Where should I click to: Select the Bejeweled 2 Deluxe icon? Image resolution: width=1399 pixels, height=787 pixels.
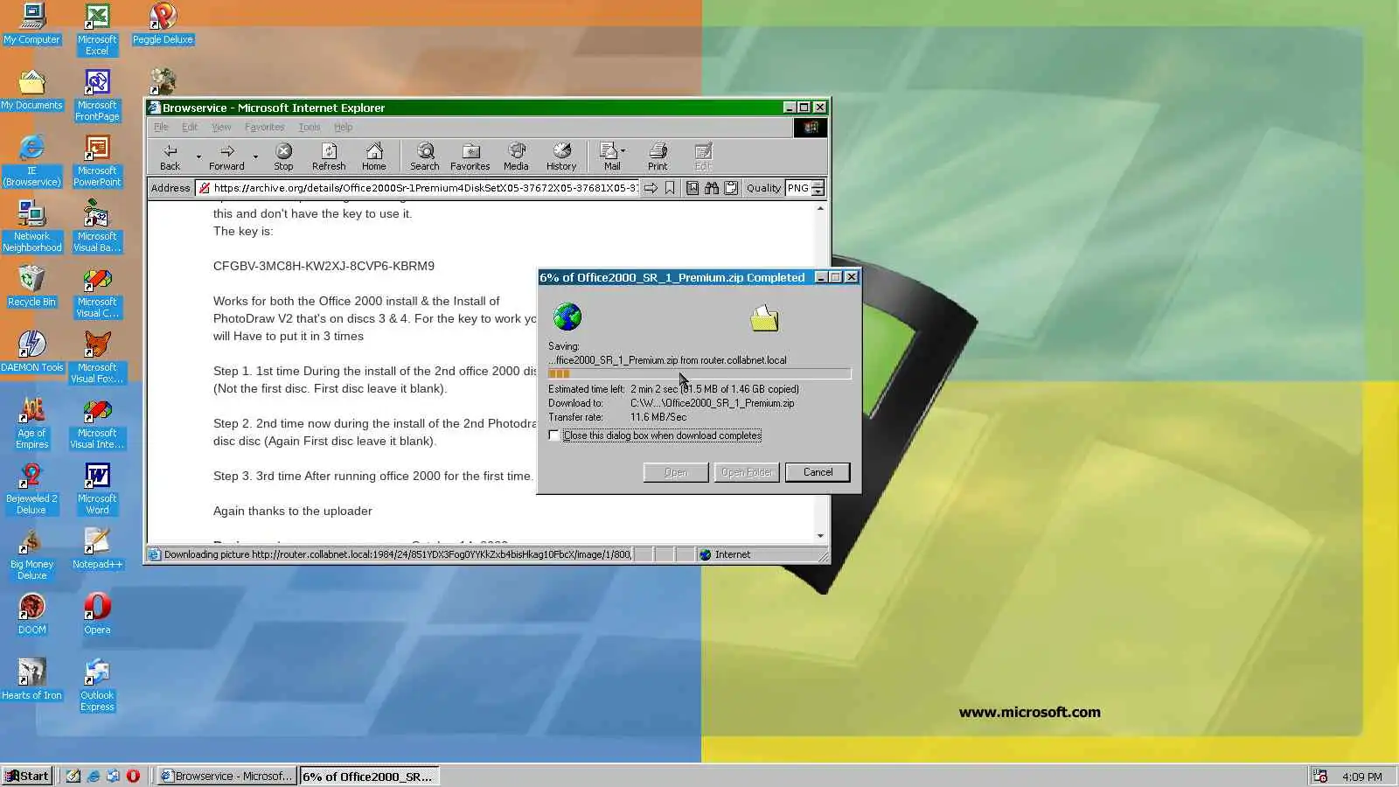(x=31, y=489)
